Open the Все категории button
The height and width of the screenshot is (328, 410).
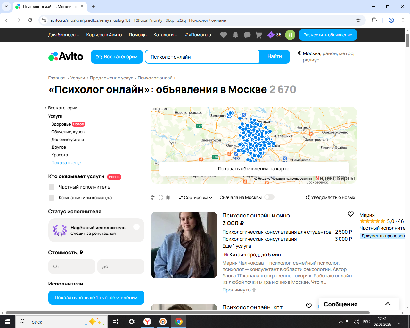(x=117, y=57)
